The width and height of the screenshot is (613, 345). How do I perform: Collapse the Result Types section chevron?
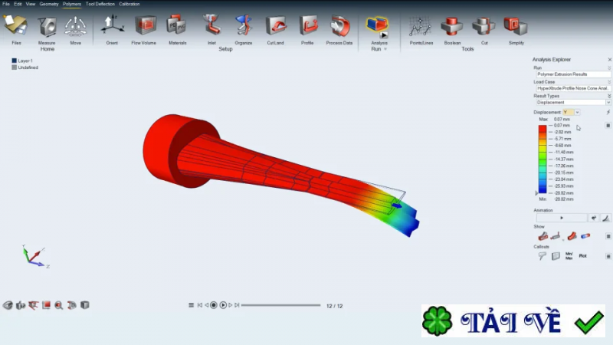[x=608, y=96]
